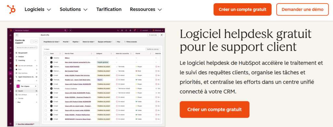The height and width of the screenshot is (127, 333).
Task: Click Demander une démo button
Action: (302, 9)
